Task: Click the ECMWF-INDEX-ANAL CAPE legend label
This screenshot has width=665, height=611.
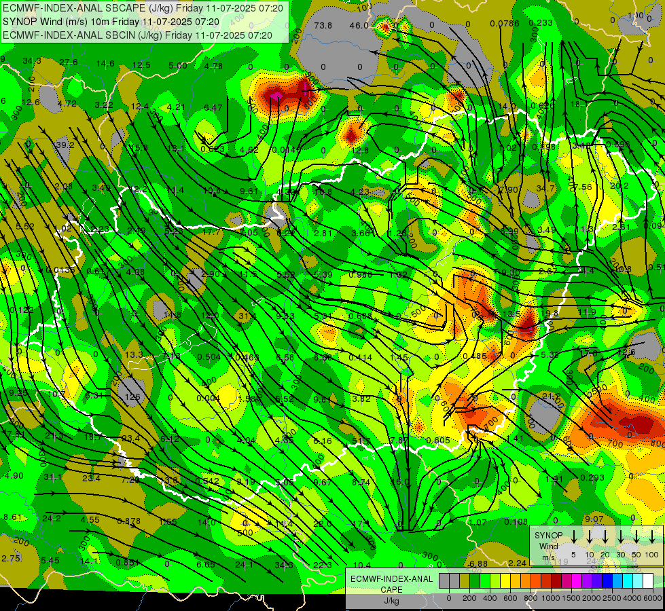Action: (391, 584)
